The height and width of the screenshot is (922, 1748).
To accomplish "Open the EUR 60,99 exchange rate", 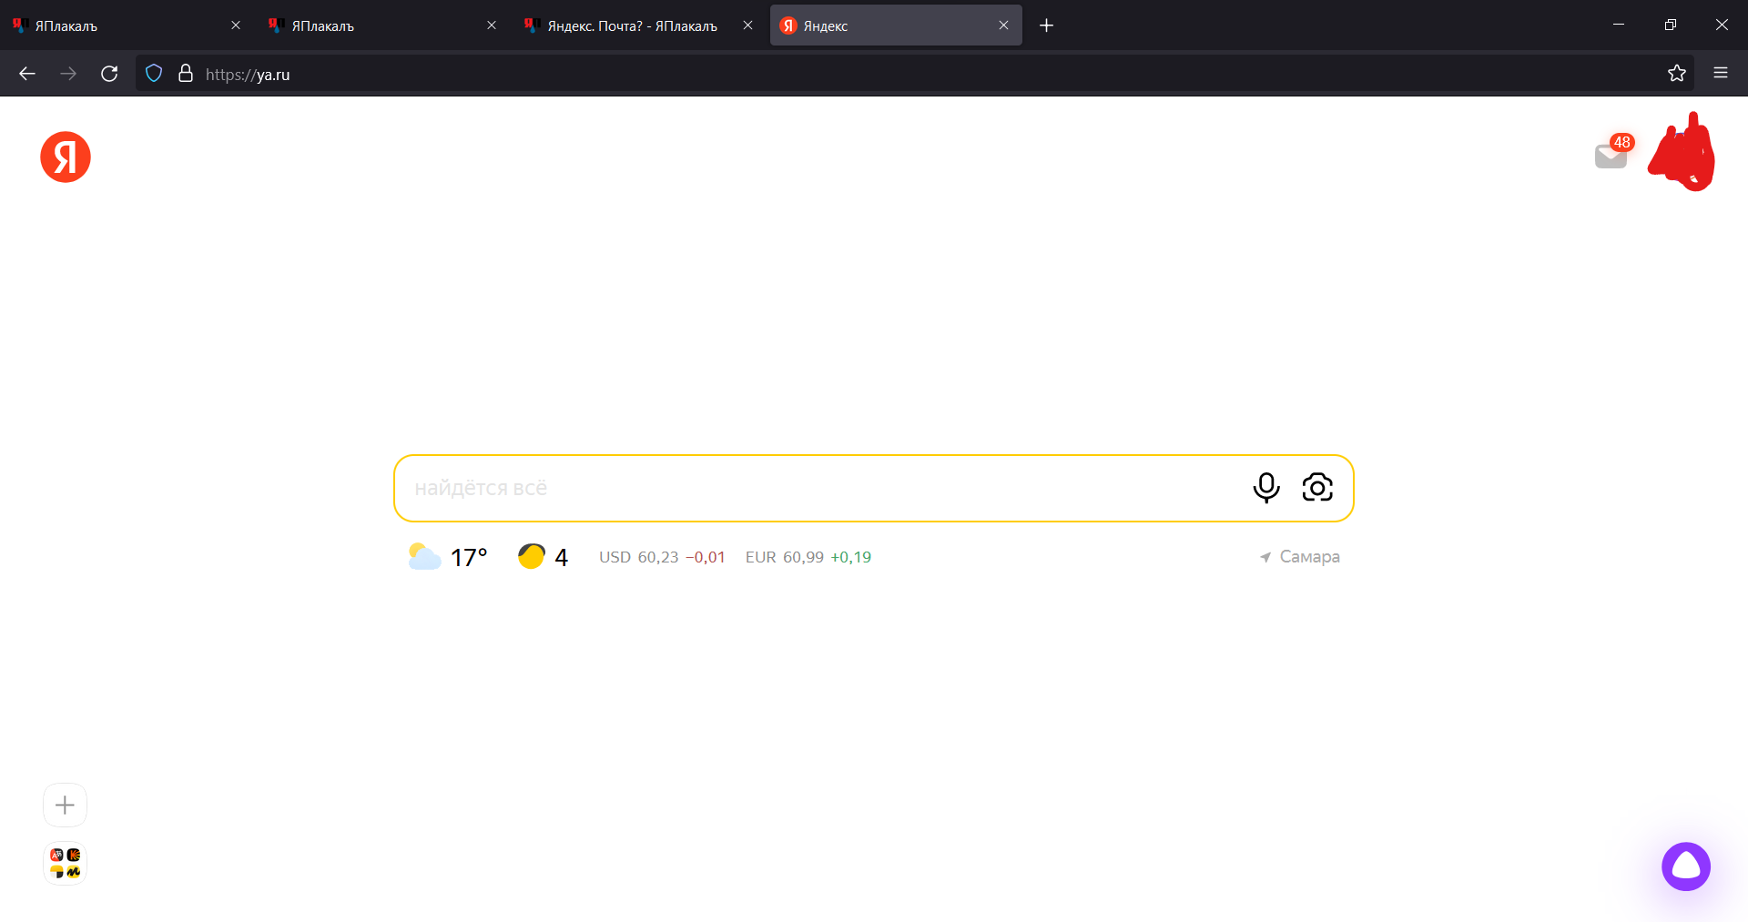I will pyautogui.click(x=808, y=557).
